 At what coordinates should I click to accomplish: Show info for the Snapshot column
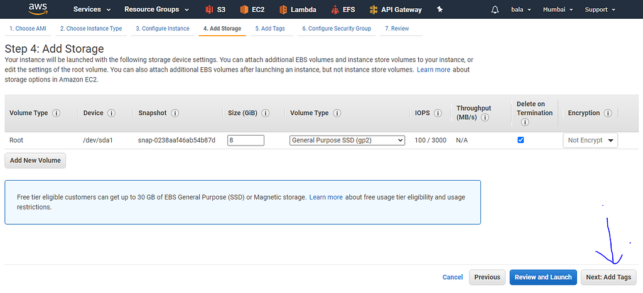(175, 113)
